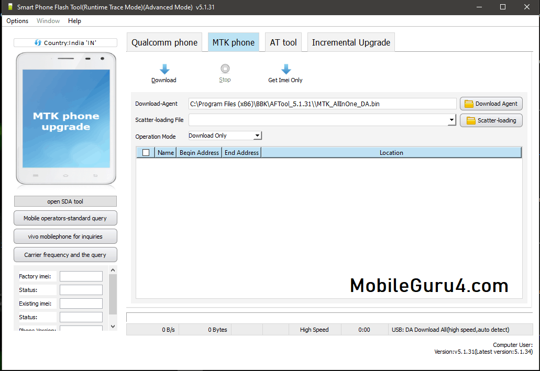
Task: Click the Download arrow icon
Action: point(164,69)
